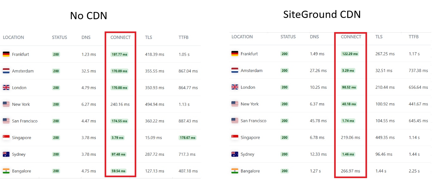This screenshot has height=180, width=435.
Task: Click the TLS header in No CDN table
Action: click(149, 37)
